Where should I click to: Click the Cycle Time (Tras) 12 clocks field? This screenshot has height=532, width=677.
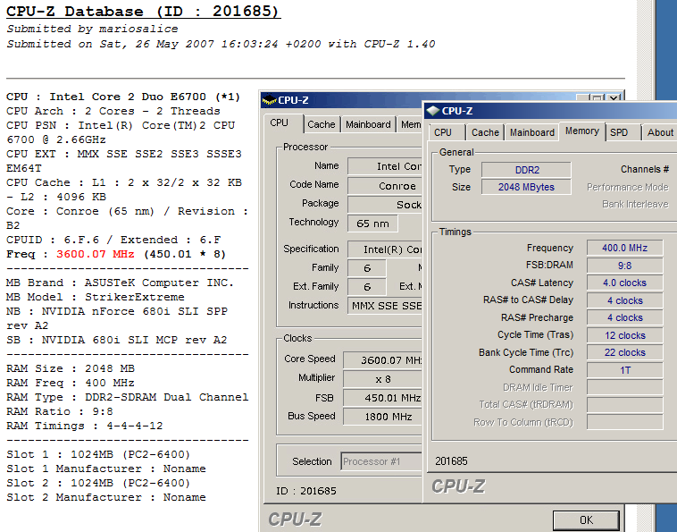(x=624, y=335)
